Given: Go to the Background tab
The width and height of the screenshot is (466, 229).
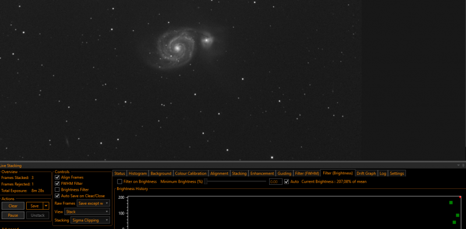Looking at the screenshot, I should tap(161, 174).
